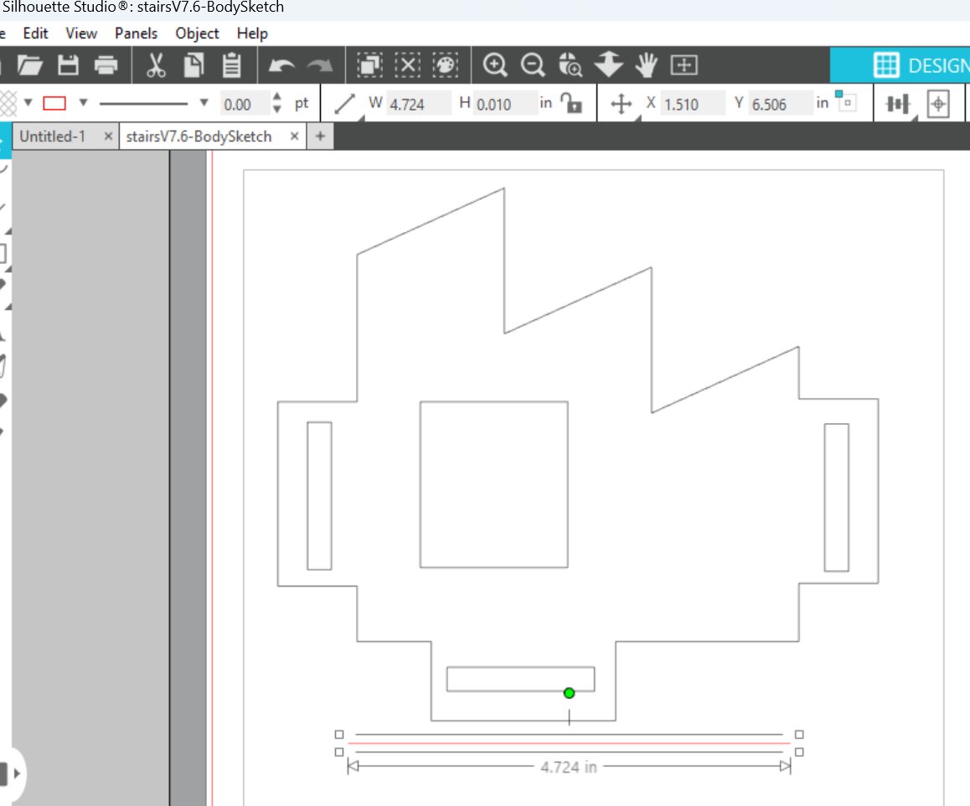Close the Untitled-1 tab

click(108, 136)
